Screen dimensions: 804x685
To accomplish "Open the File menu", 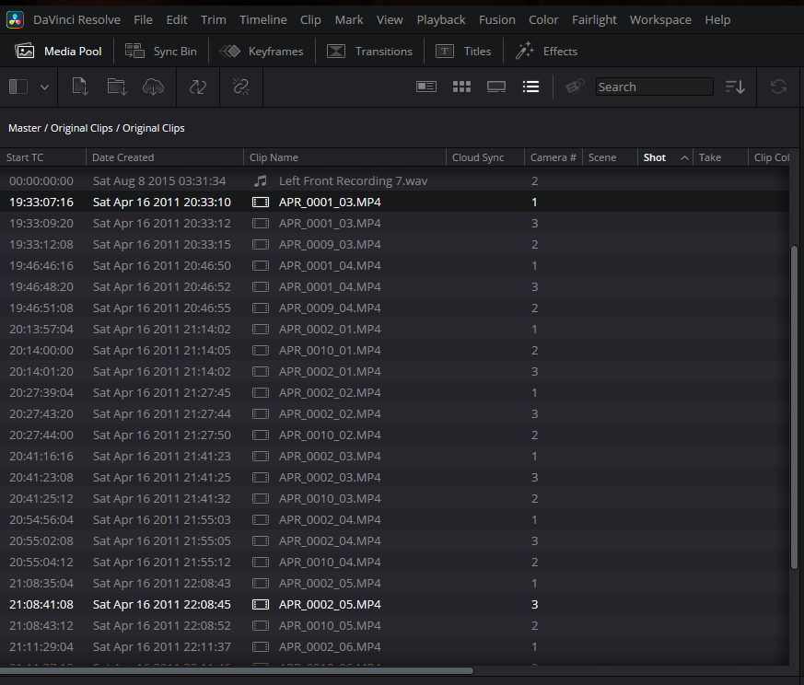I will point(143,20).
